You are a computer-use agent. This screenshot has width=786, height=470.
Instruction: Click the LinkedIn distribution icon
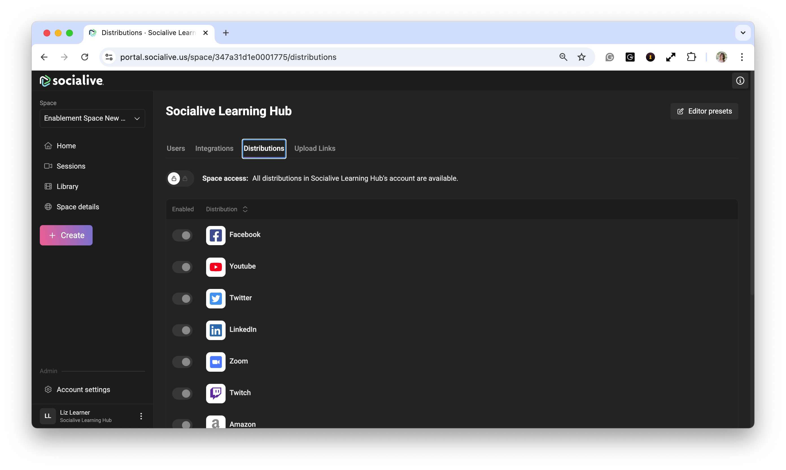pos(216,330)
